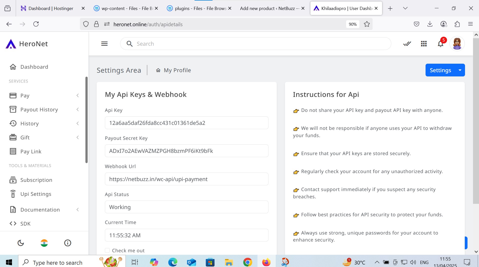This screenshot has height=267, width=479.
Task: Click the India flag icon
Action: click(44, 243)
